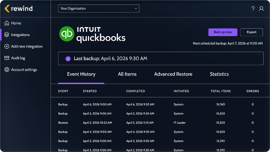Screen dimensions: 270x152
Task: Open the Your Organization dropdown
Action: point(99,9)
